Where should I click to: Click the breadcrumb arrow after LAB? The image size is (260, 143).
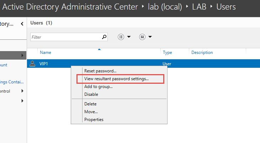point(211,6)
